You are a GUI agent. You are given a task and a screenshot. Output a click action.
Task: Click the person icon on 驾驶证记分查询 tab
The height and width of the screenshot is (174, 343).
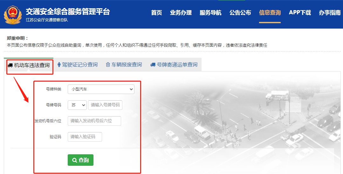[59, 65]
